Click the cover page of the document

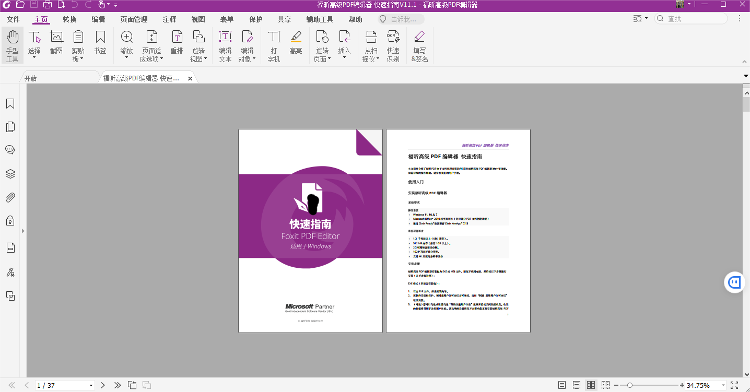click(x=311, y=231)
